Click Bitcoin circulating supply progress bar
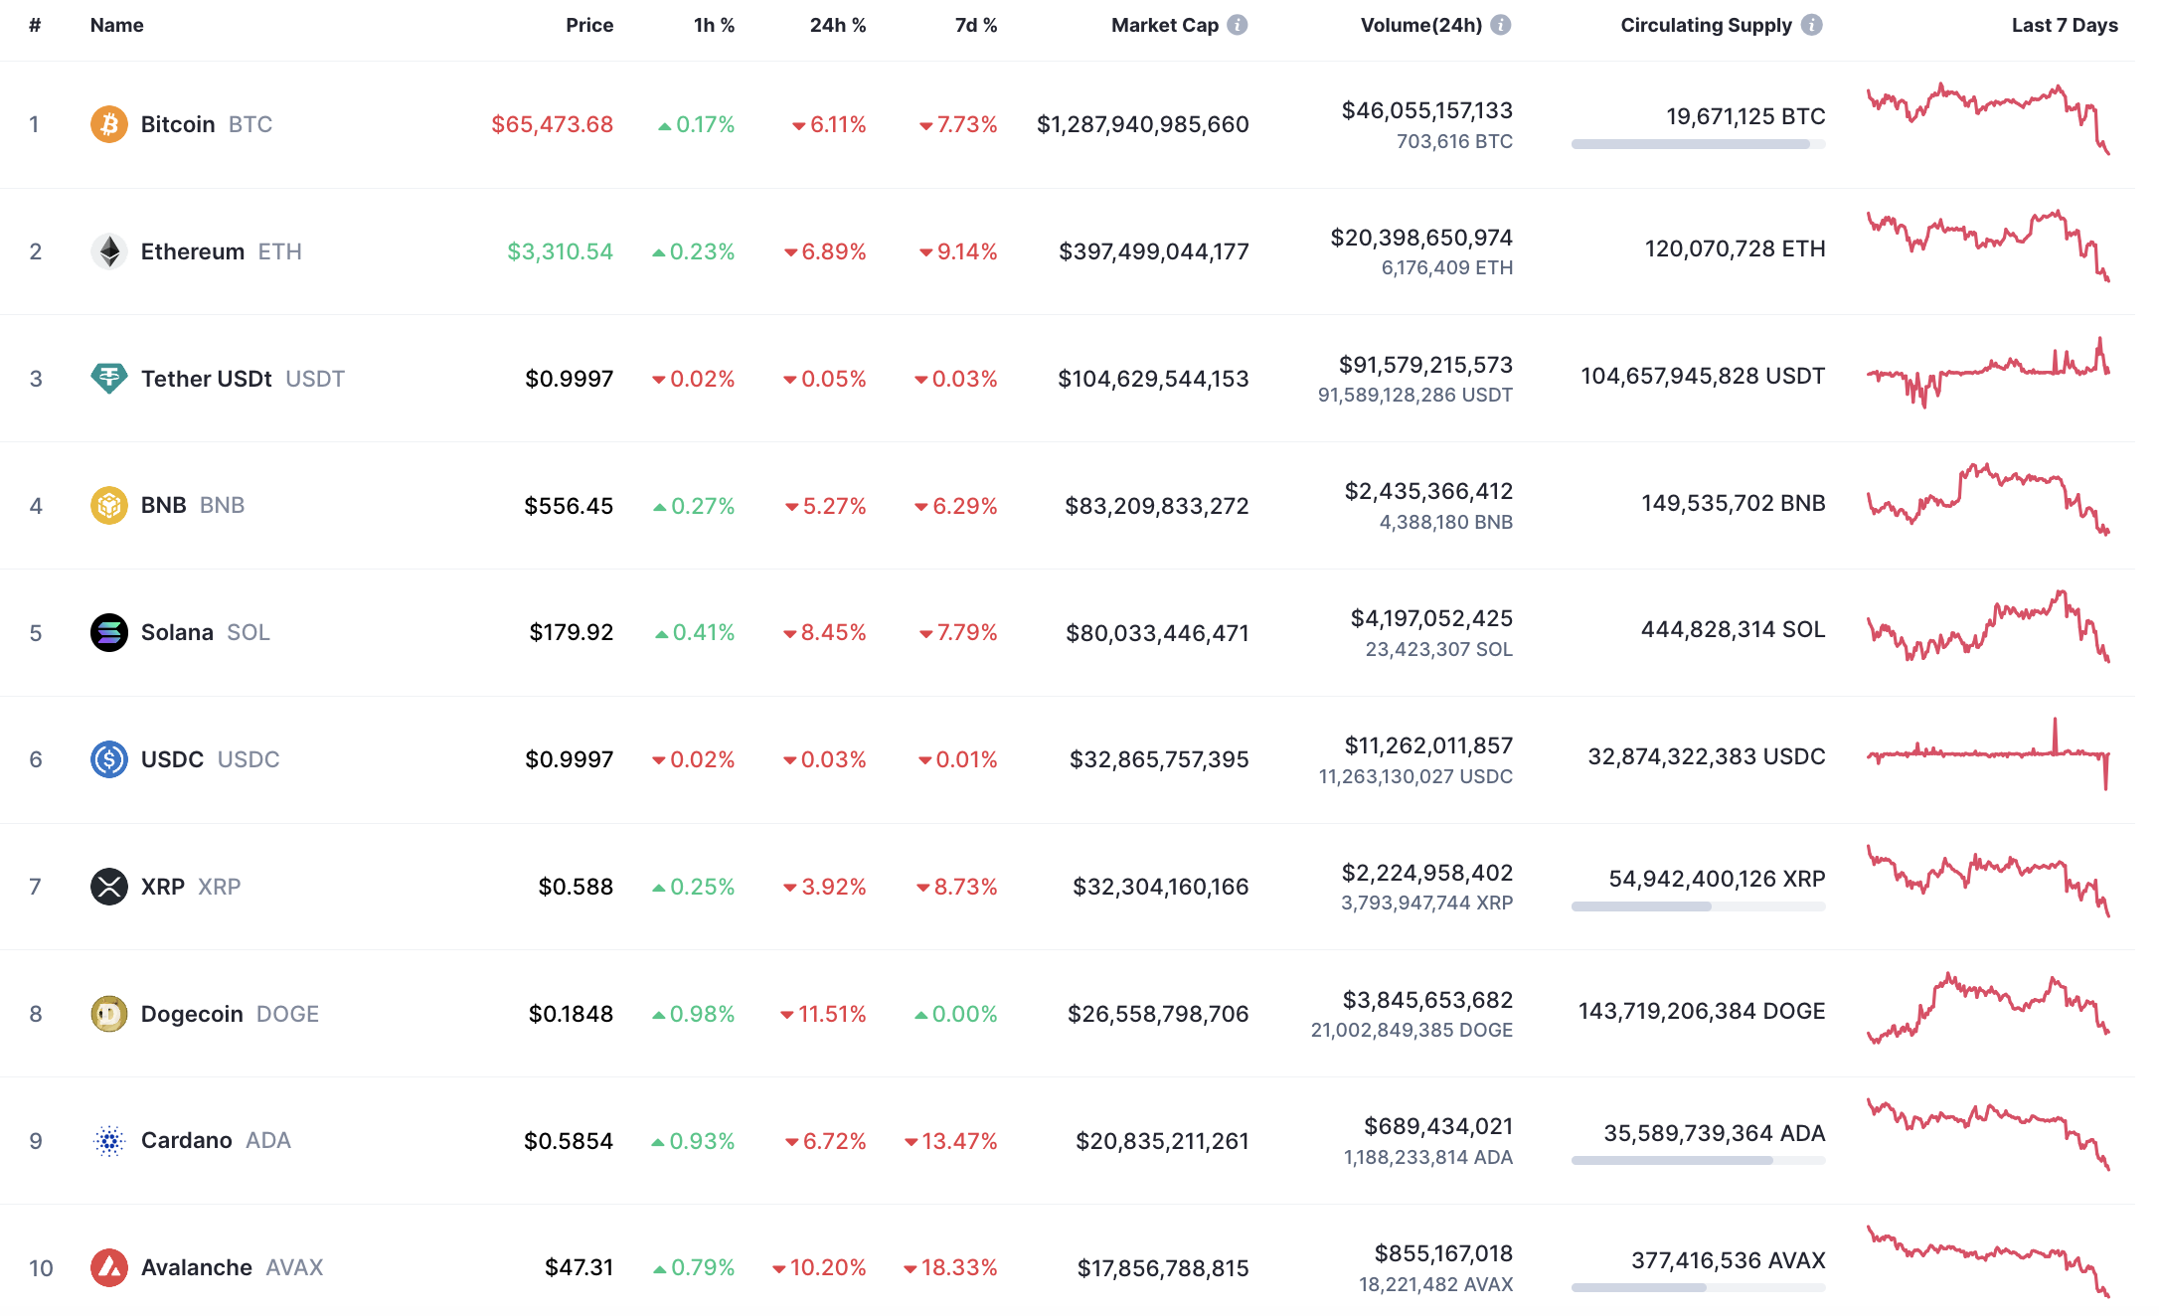 [1698, 145]
